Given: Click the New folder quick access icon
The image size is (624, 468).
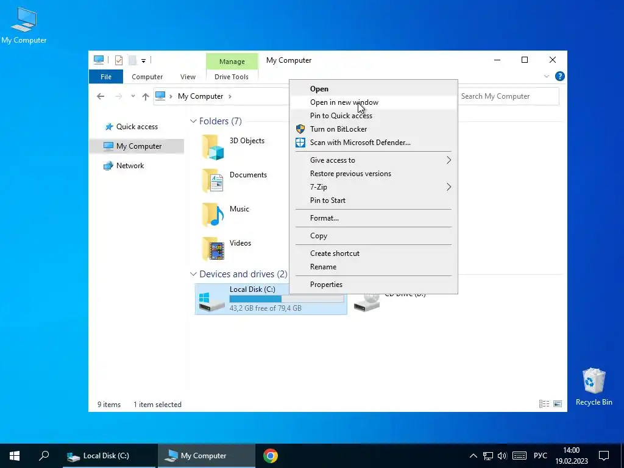Looking at the screenshot, I should [x=132, y=60].
